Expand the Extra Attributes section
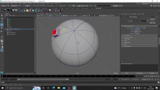Viewport: 160px width, 90px height. pos(122,46)
